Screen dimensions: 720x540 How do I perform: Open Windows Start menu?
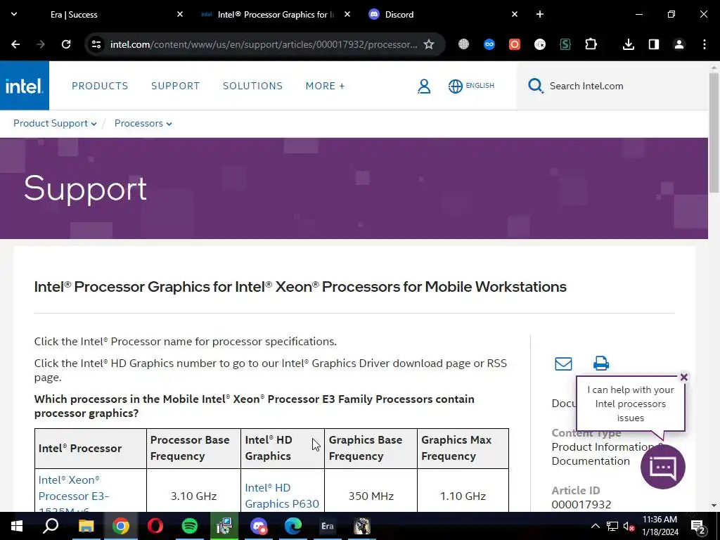click(x=17, y=526)
